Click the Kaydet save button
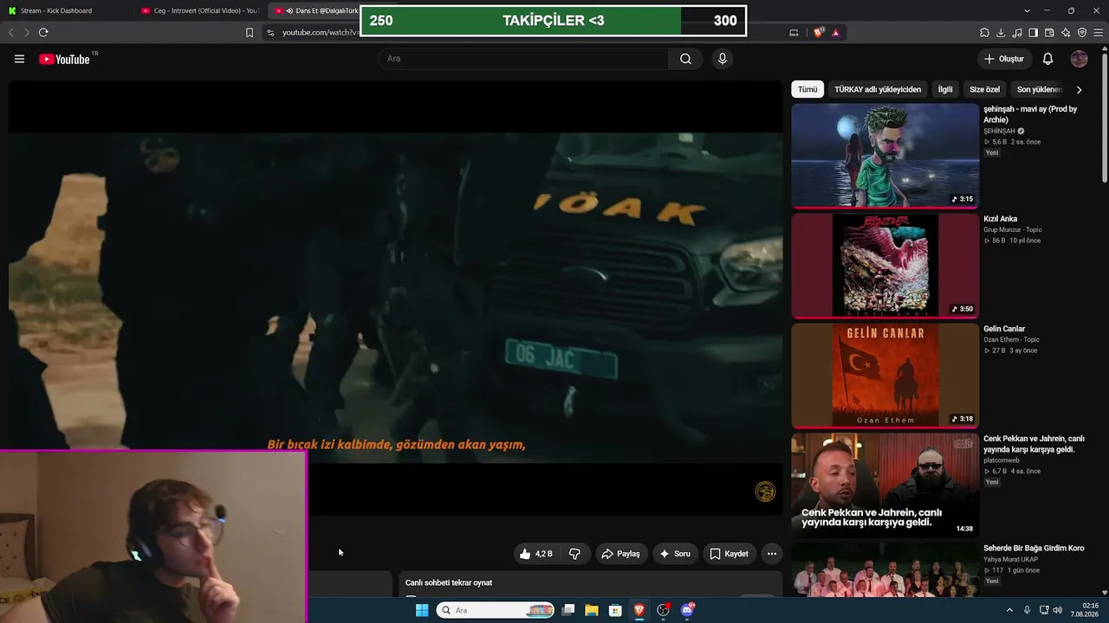The image size is (1109, 623). pyautogui.click(x=729, y=554)
